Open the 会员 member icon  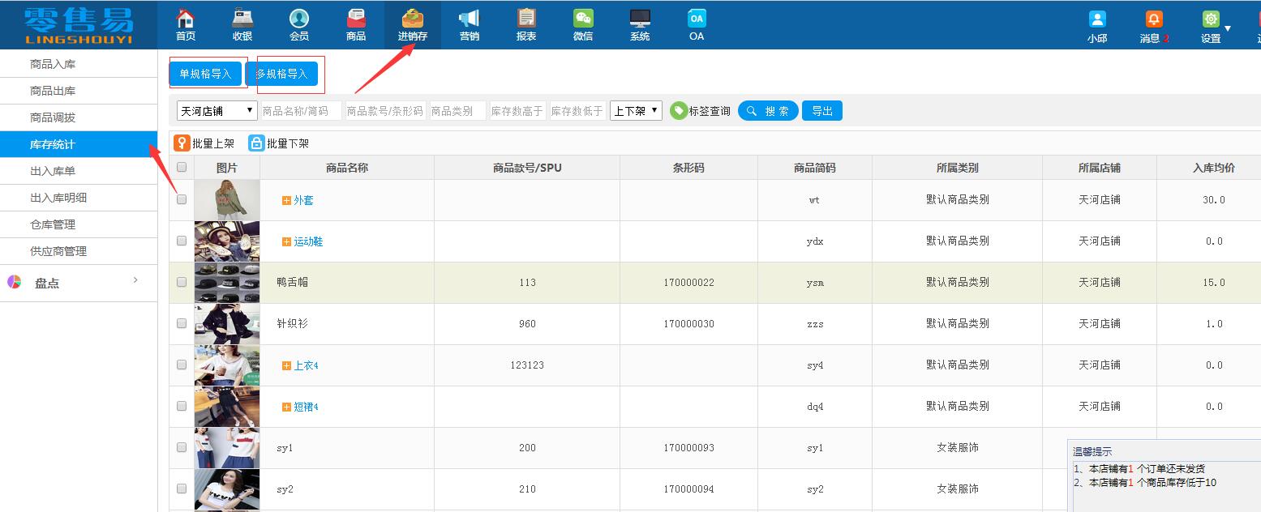299,19
